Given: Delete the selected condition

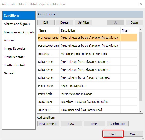Looking at the screenshot, I should point(64,22).
